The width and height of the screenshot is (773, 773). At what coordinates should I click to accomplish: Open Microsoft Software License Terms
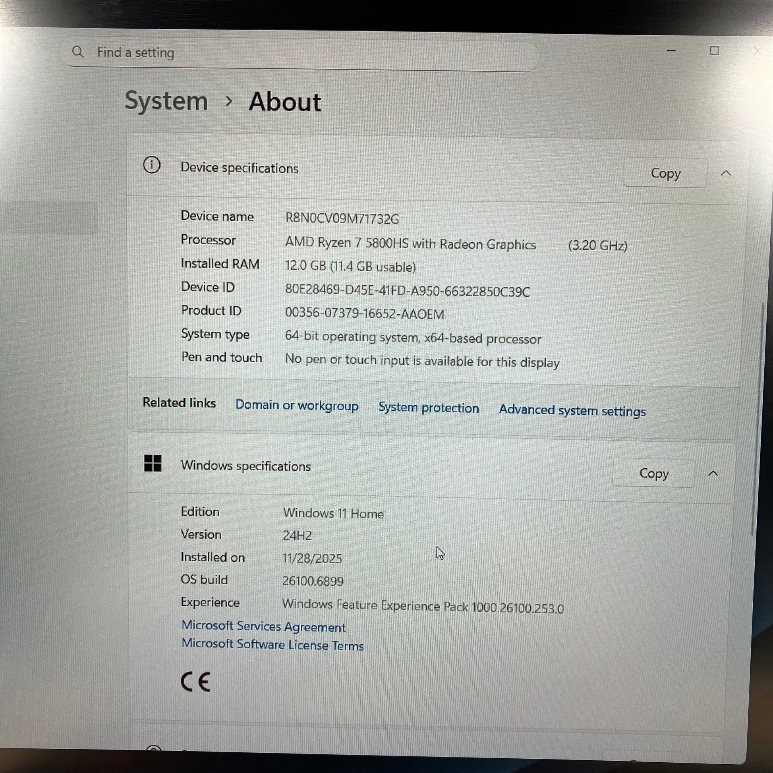272,645
